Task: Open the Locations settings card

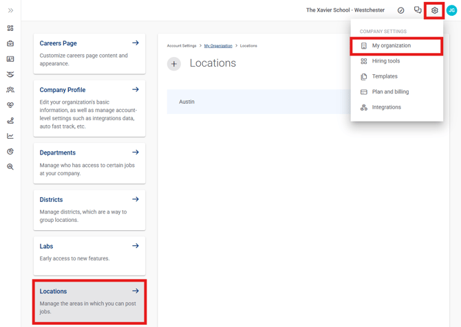Action: point(89,302)
